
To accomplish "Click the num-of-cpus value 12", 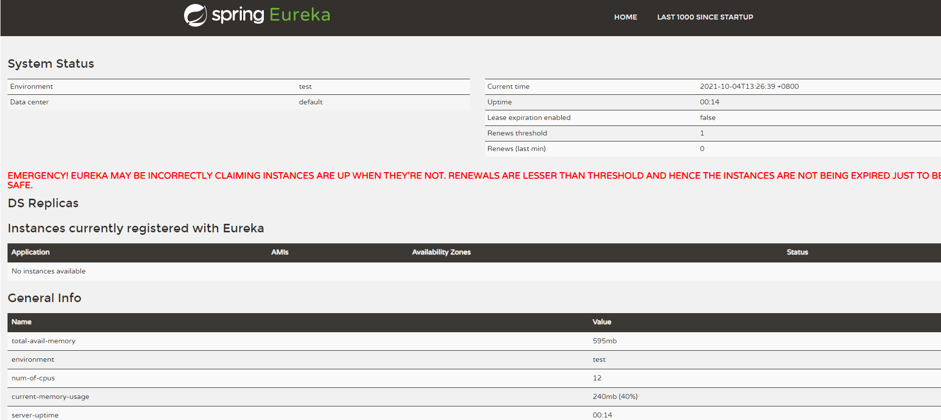I will (x=597, y=378).
